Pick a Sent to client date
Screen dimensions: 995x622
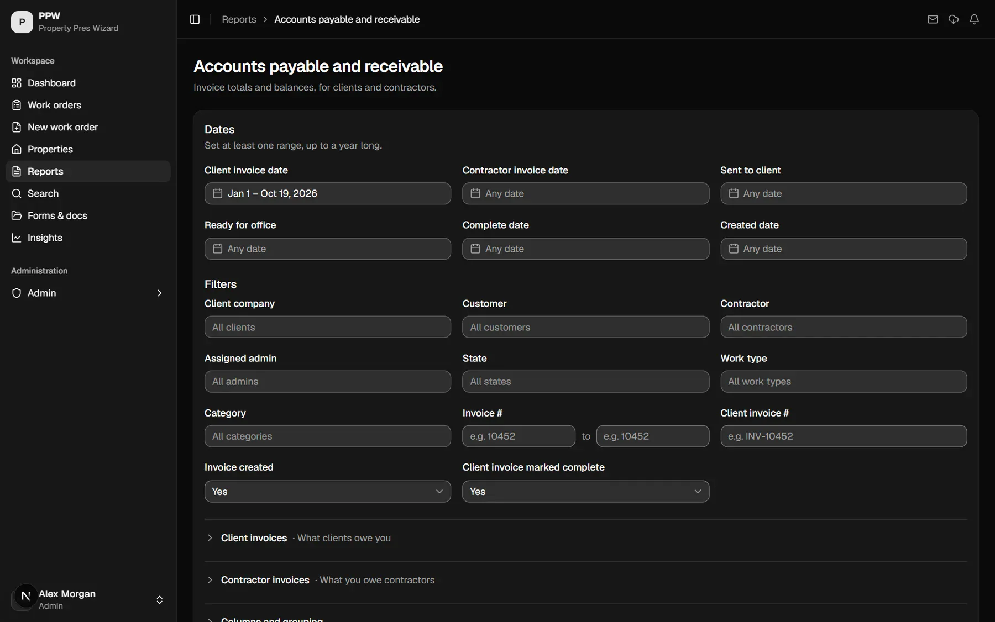844,193
